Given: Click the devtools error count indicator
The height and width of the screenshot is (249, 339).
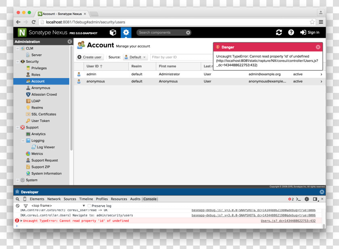Looking at the screenshot, I should [291, 199].
